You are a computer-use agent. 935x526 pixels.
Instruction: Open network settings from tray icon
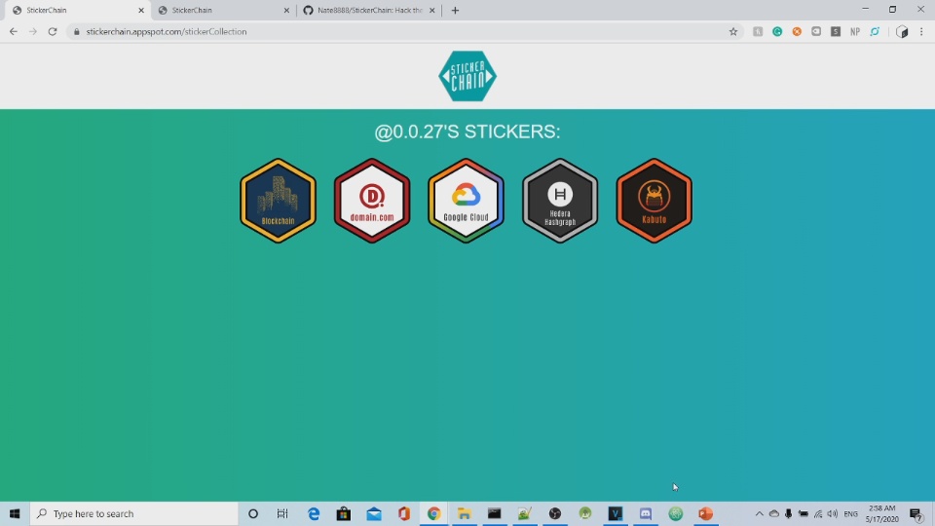point(818,513)
